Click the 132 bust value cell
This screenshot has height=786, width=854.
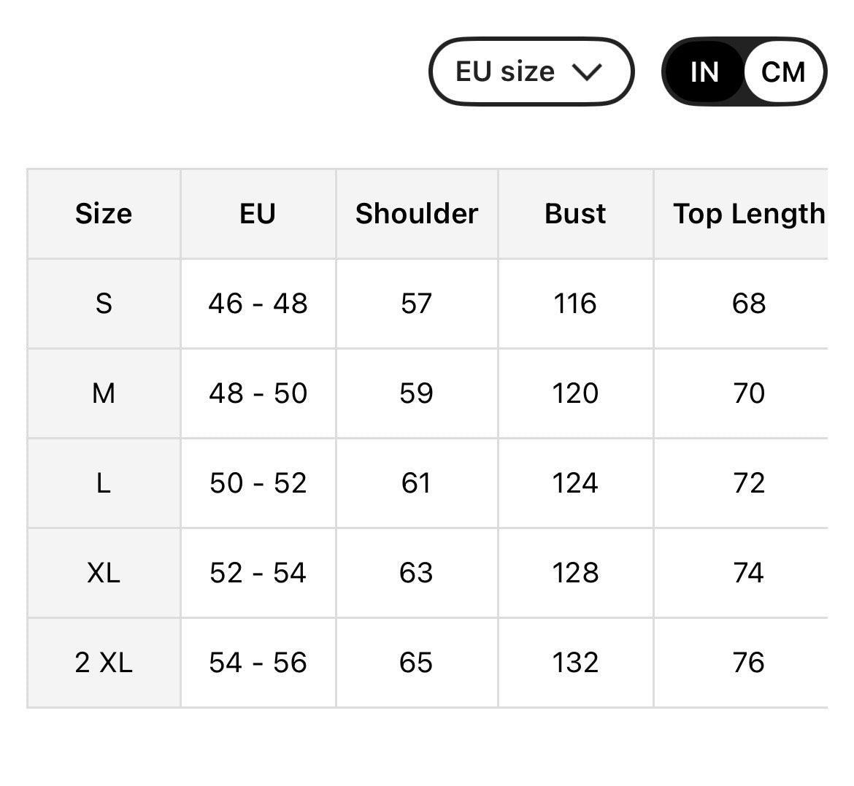coord(575,663)
